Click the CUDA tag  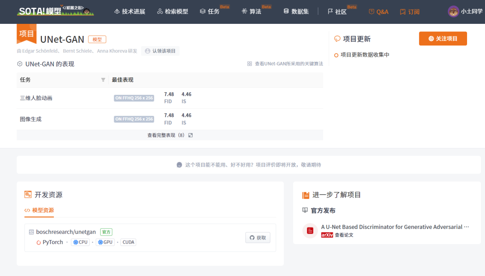point(128,242)
